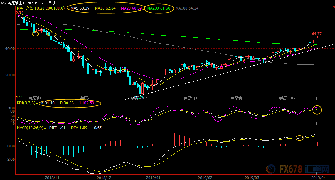Select the yellow rectangle annotation on chart
Image resolution: width=335 pixels, height=180 pixels.
292,50
